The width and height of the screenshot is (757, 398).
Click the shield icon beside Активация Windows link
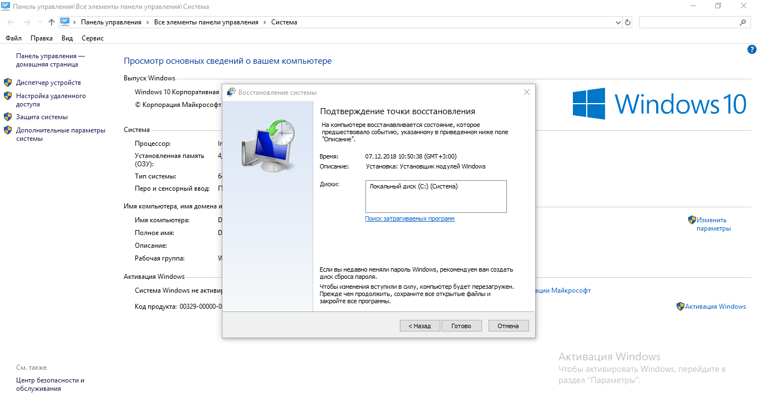pyautogui.click(x=680, y=307)
